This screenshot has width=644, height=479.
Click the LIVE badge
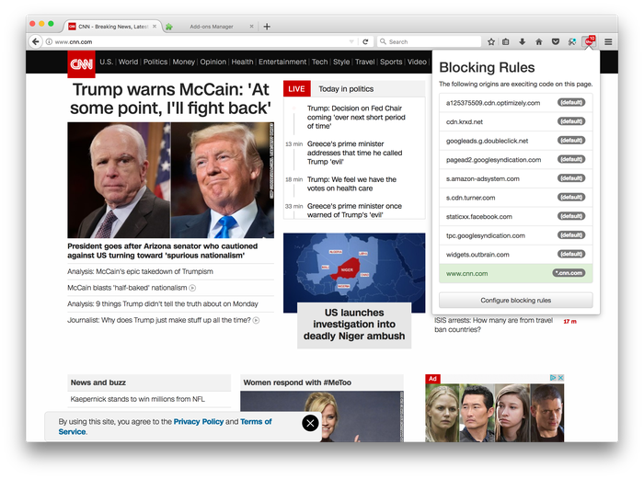(296, 88)
